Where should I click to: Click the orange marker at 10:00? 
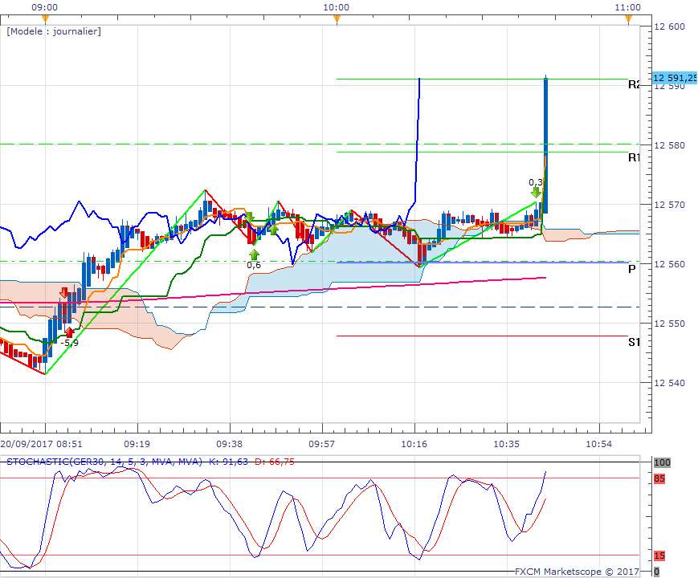(x=337, y=18)
